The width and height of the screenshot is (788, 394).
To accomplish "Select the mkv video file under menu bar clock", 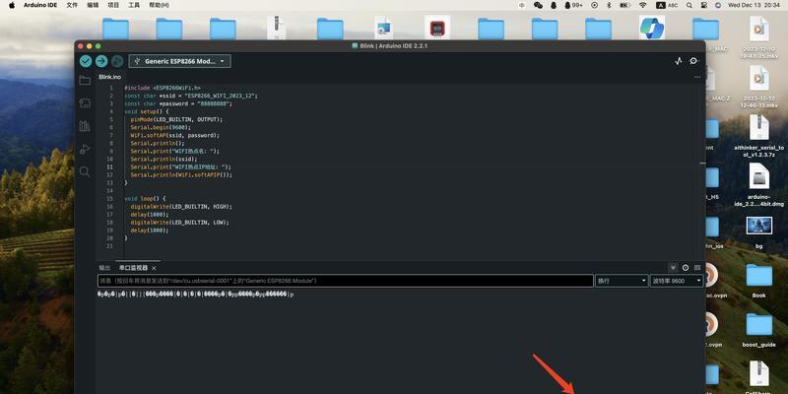I will pos(758,36).
